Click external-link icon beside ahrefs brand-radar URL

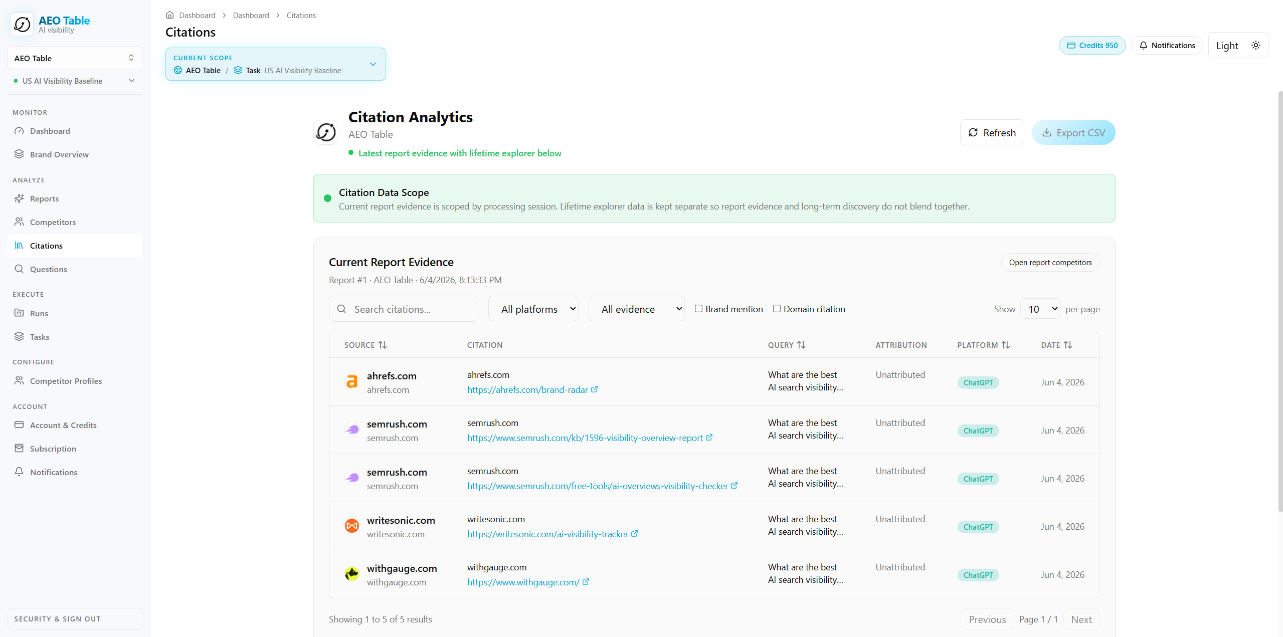point(594,389)
